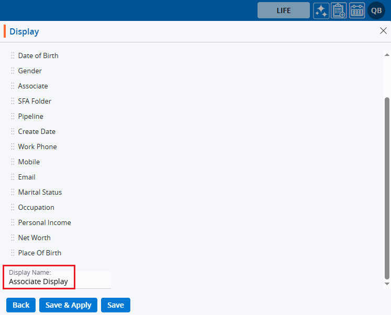Click drag handle beside Net Worth

tap(13, 238)
